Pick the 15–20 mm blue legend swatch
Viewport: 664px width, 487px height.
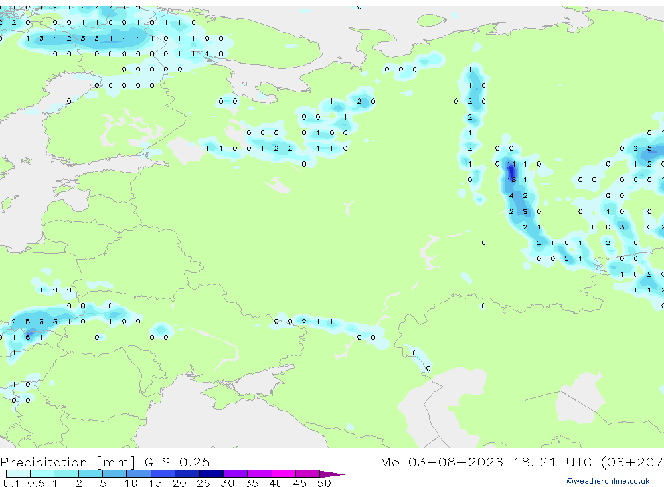(163, 474)
